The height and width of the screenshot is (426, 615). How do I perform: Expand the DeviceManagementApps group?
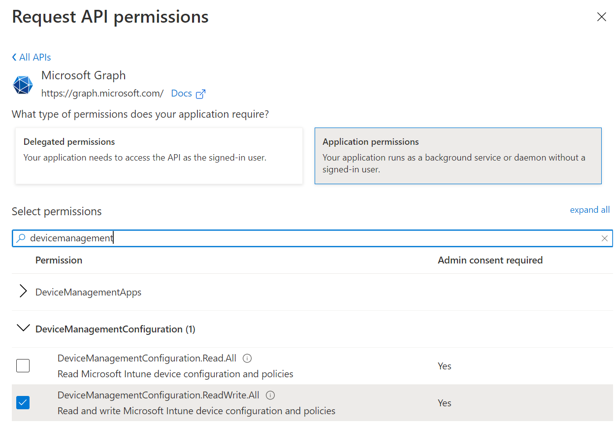(23, 292)
